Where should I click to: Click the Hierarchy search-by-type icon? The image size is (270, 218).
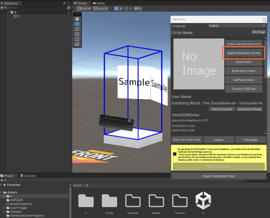pyautogui.click(x=69, y=7)
